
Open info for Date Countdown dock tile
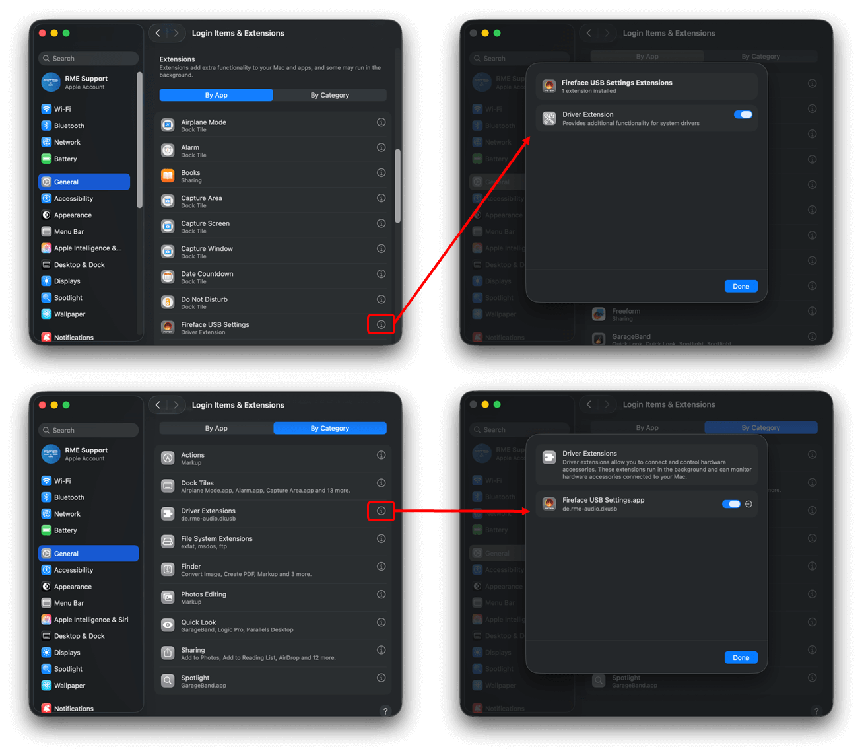click(x=381, y=274)
